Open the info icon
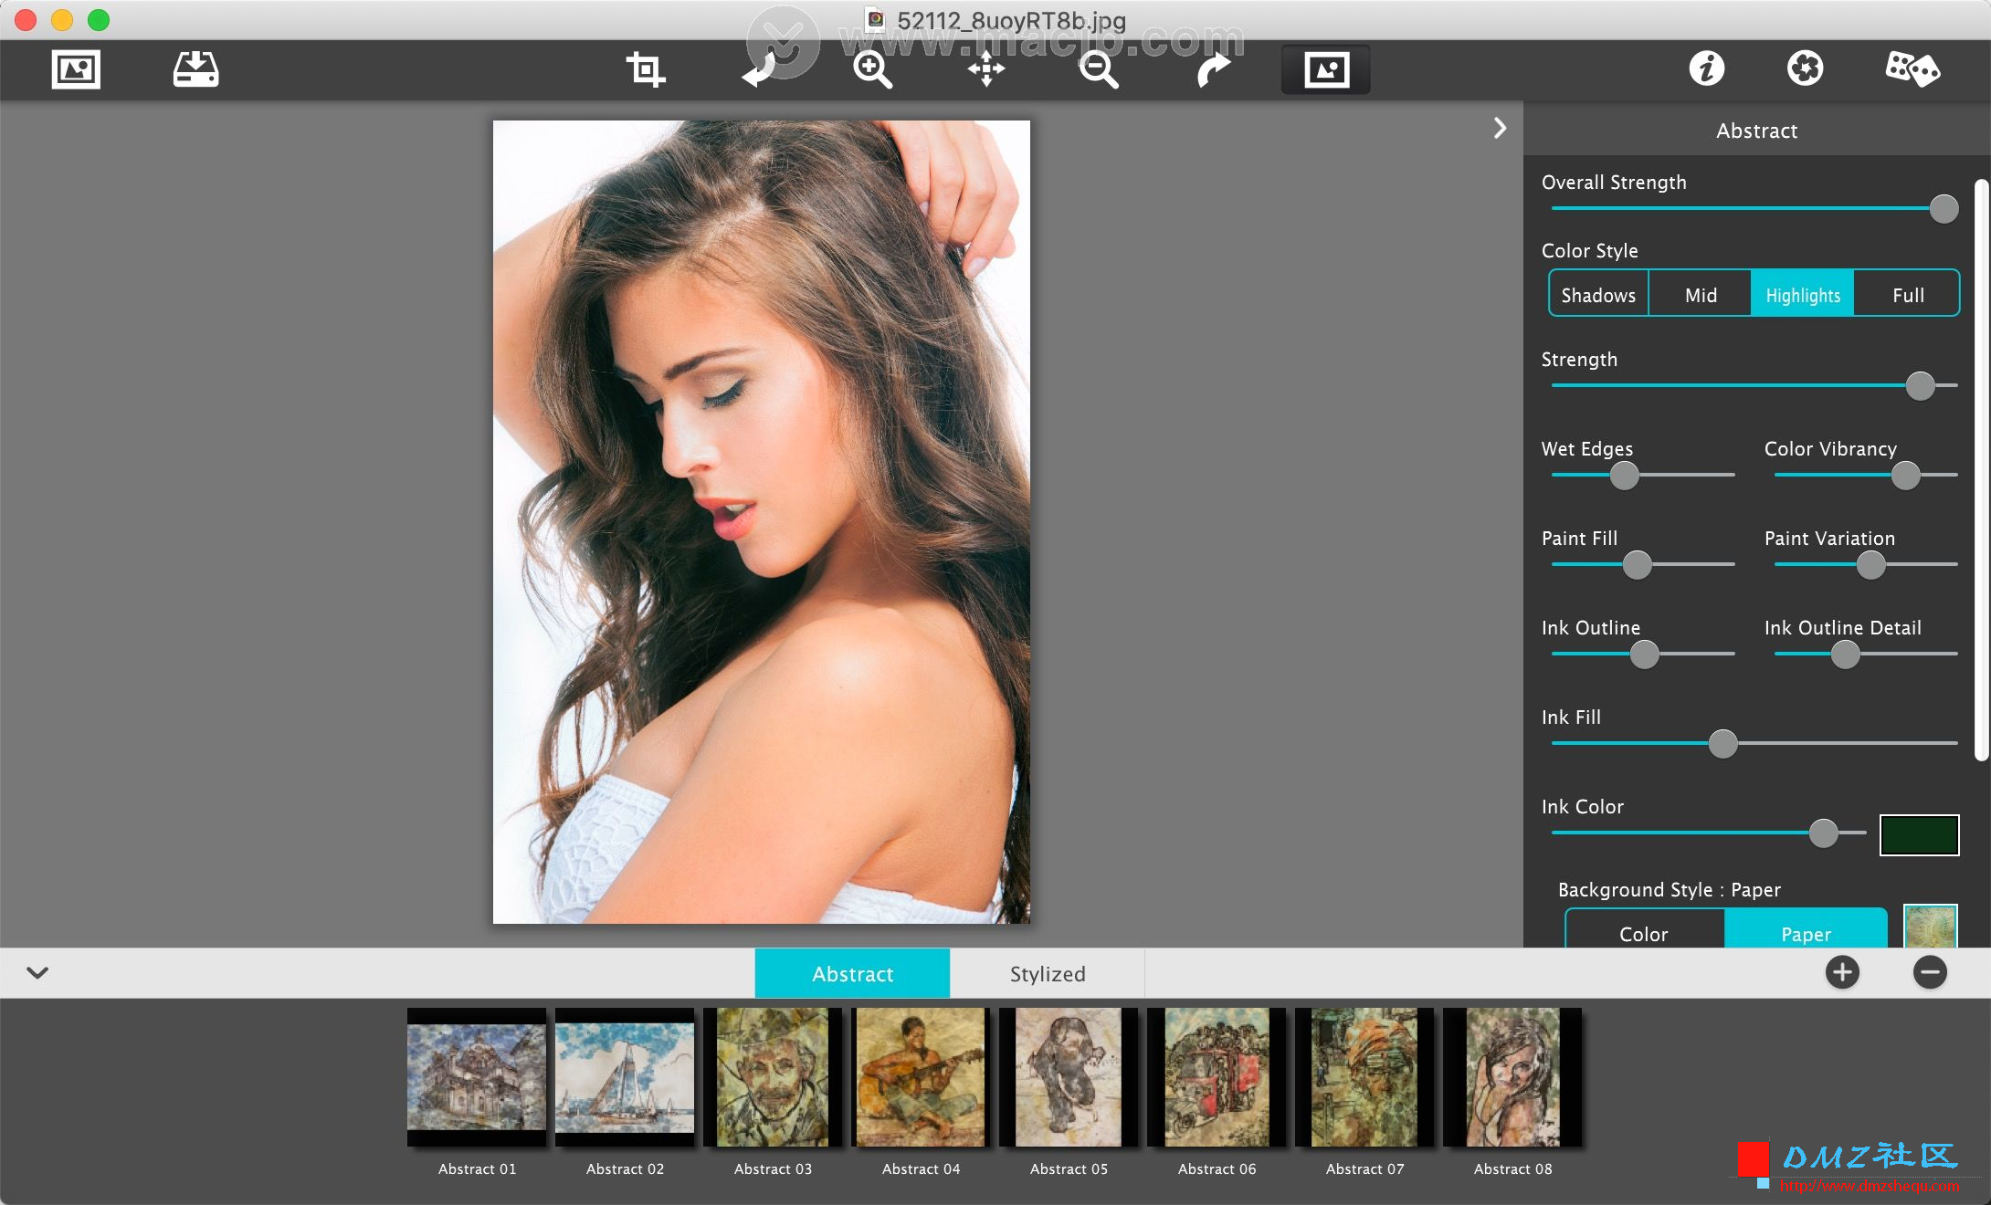 (x=1706, y=68)
